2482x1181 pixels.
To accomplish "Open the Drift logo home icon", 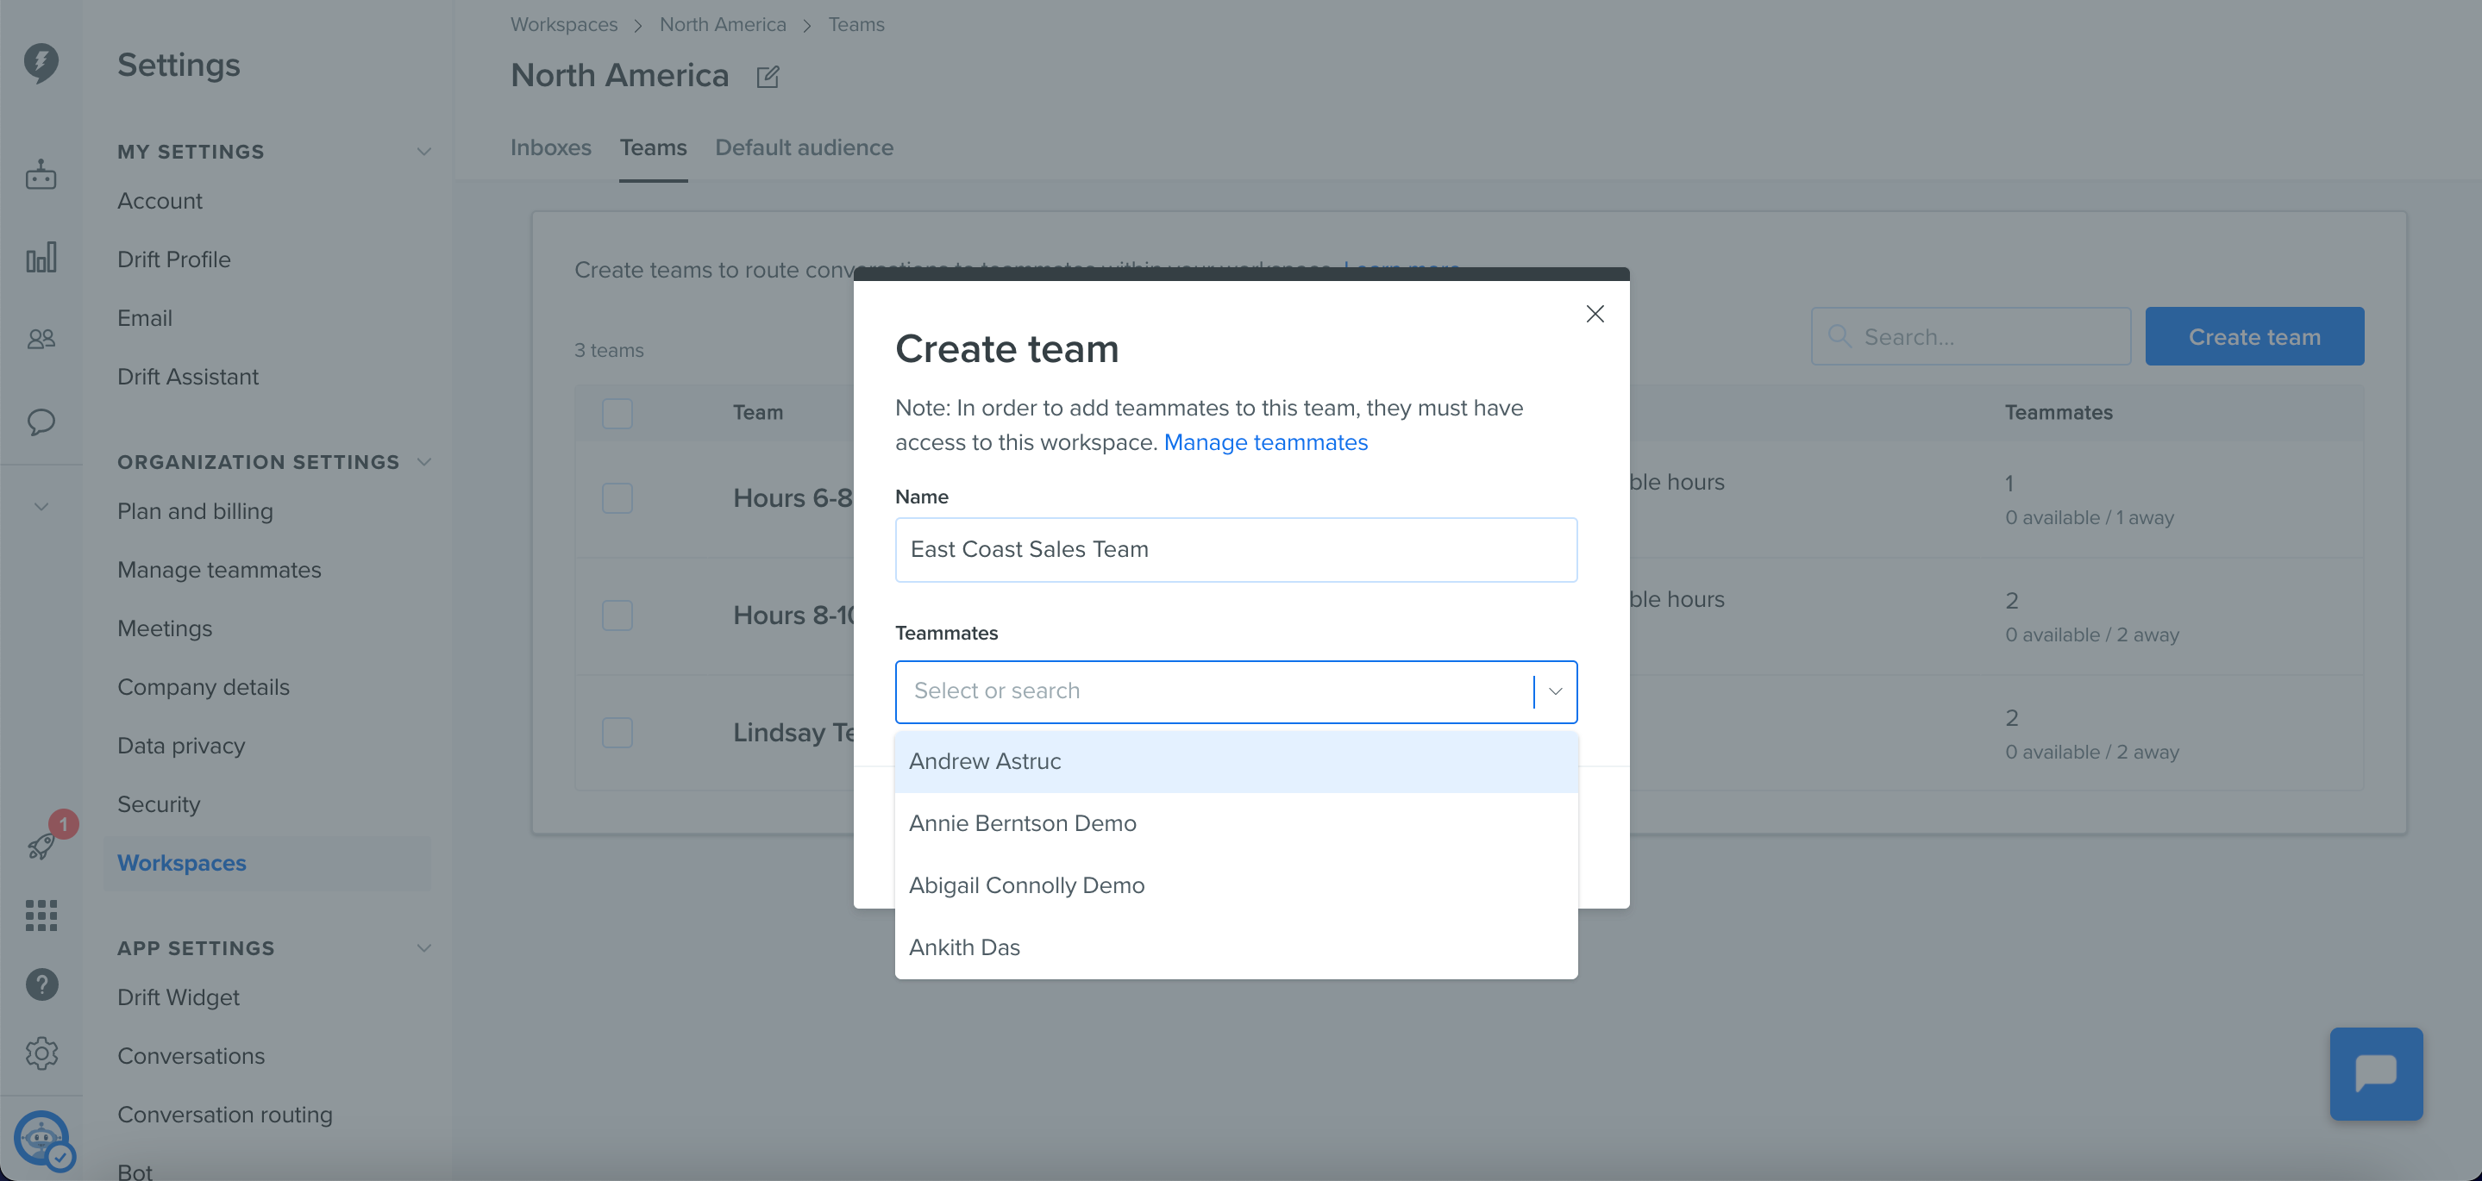I will click(41, 63).
